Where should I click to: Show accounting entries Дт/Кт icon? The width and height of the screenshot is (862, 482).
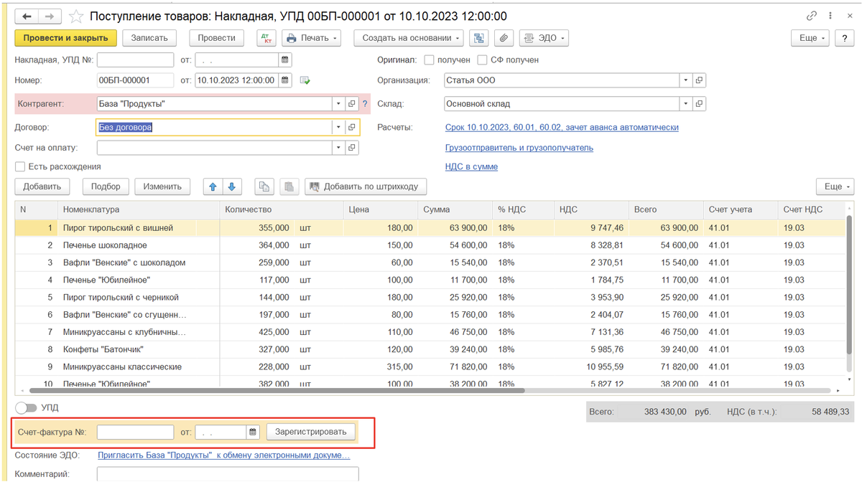point(265,38)
